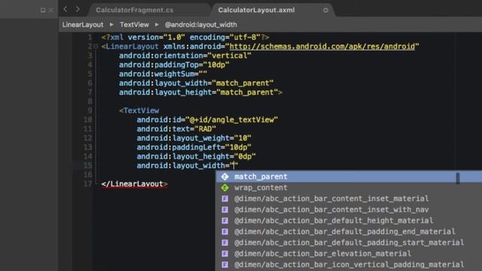Navigate back with the left arrow
The image size is (482, 271).
[66, 9]
